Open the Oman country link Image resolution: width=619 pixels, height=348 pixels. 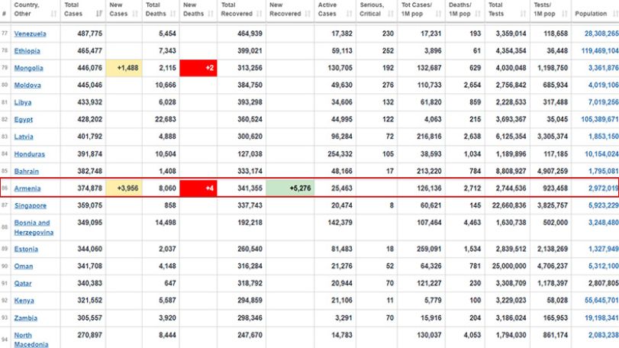(24, 266)
